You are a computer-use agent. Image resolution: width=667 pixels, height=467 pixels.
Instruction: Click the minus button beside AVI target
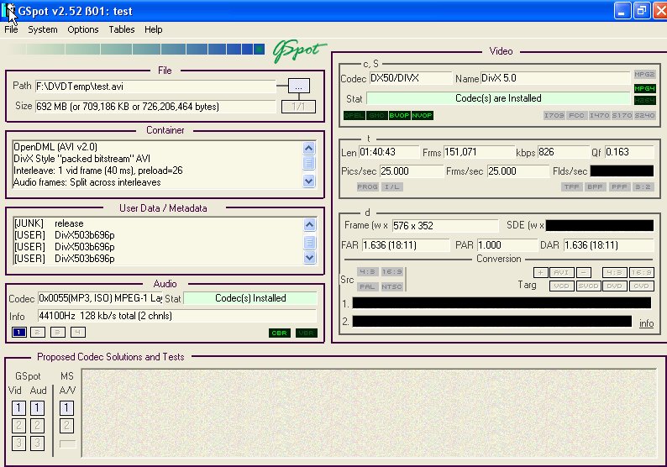tap(583, 273)
